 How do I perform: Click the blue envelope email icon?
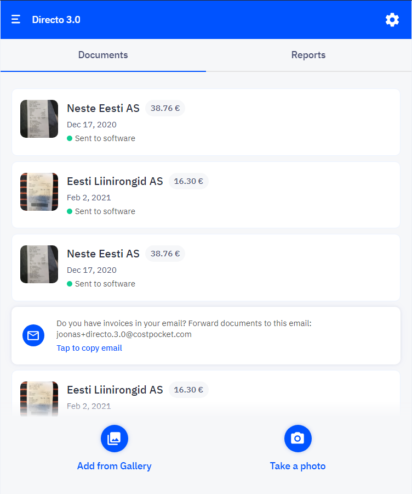click(x=33, y=335)
